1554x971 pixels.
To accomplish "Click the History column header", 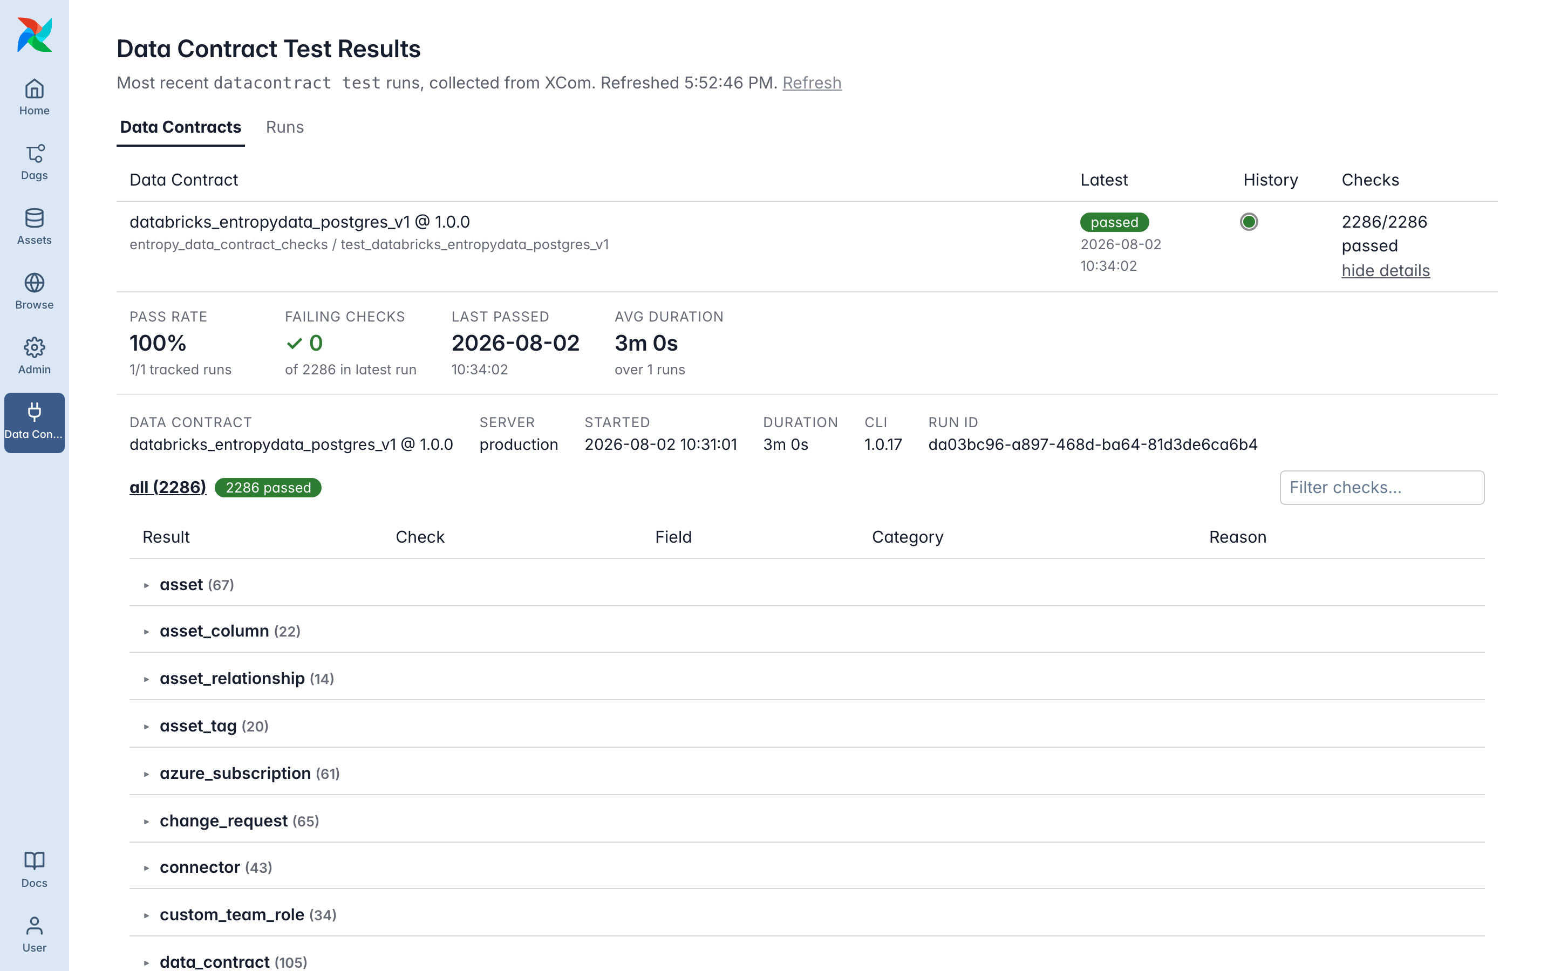I will [x=1270, y=180].
